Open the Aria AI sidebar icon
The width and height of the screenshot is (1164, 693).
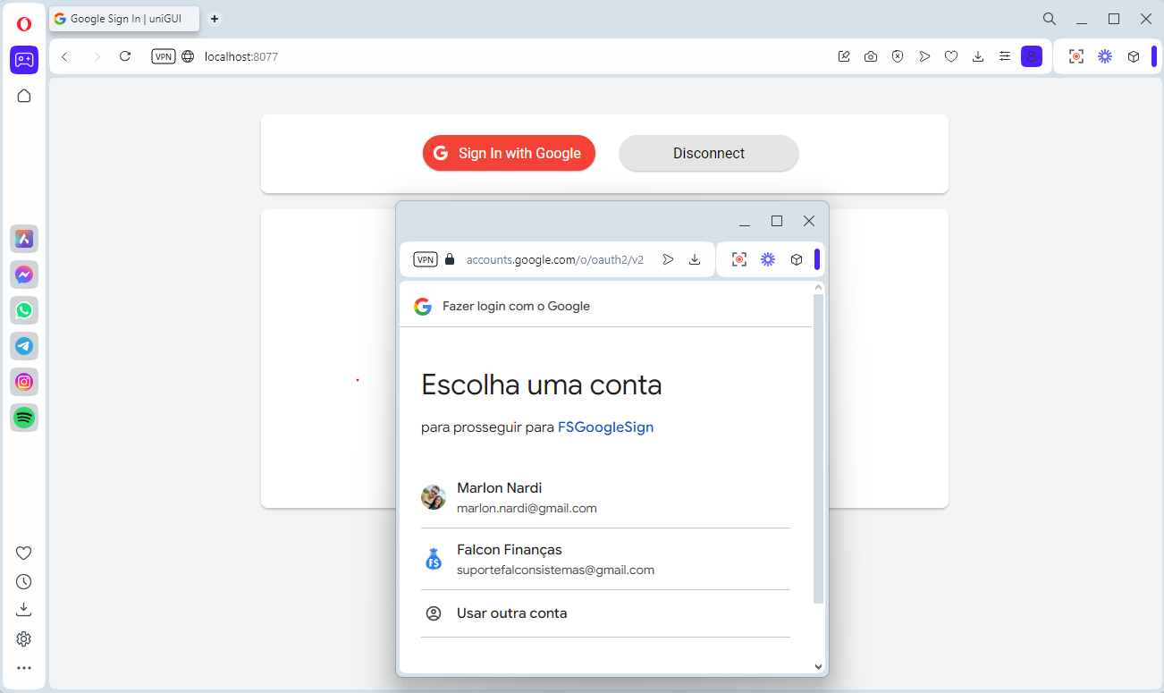(x=24, y=239)
